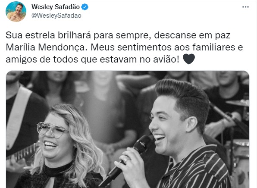Viewport: 257px width, 188px height.
Task: Open the tweet's three-dot more options menu
Action: [245, 7]
